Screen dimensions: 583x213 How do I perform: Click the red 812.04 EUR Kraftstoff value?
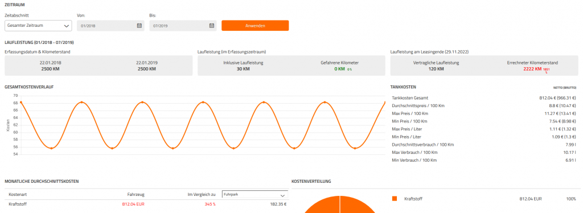(x=133, y=204)
